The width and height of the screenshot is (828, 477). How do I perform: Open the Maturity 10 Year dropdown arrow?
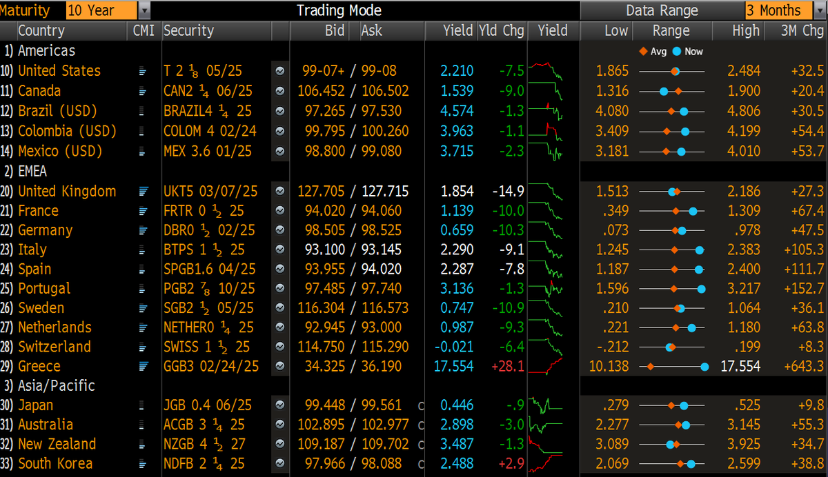tap(144, 10)
